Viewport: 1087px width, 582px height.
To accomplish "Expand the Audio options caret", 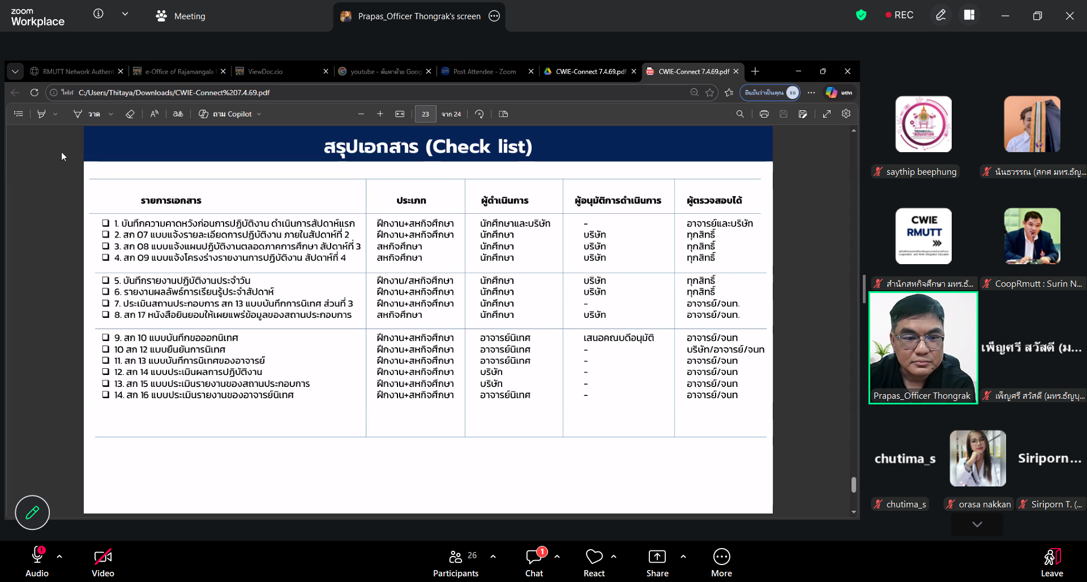I will [59, 557].
